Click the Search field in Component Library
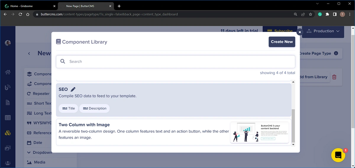The image size is (355, 168). click(x=175, y=61)
